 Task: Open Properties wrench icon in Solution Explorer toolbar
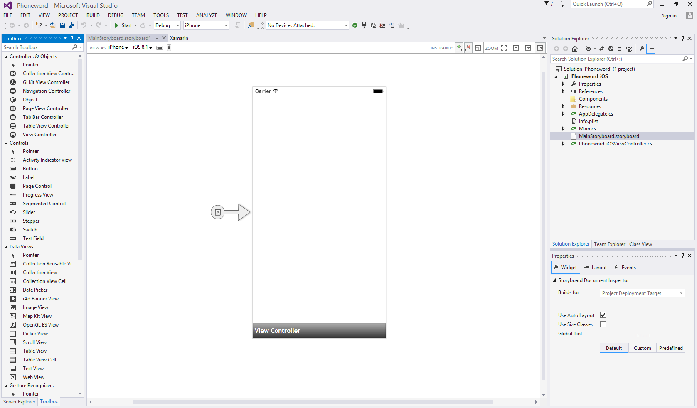click(642, 49)
